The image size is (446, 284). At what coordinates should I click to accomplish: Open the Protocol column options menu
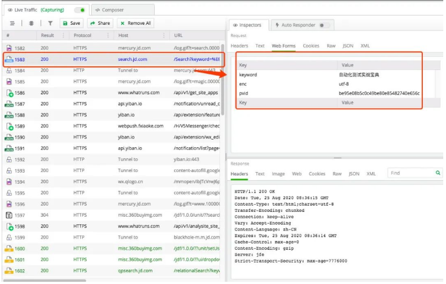pyautogui.click(x=108, y=35)
